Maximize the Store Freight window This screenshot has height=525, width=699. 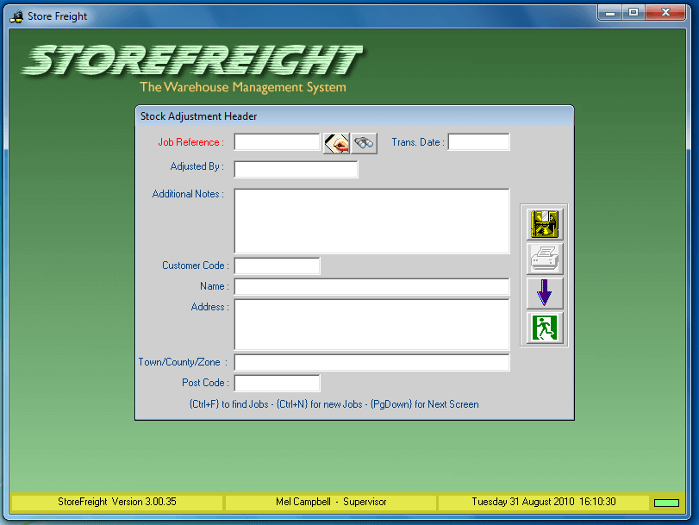(x=633, y=13)
